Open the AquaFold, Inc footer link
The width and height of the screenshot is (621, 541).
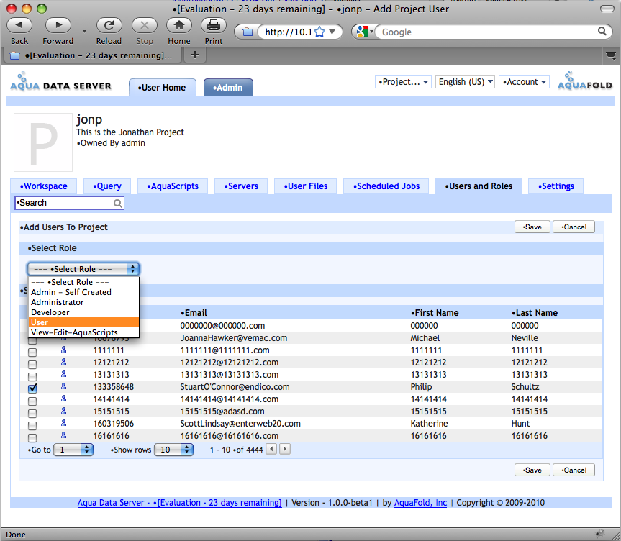420,503
